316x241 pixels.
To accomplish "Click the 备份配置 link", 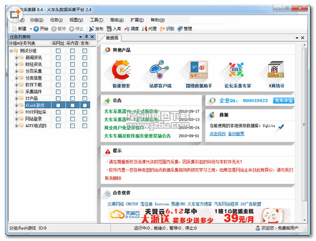I will point(236,134).
